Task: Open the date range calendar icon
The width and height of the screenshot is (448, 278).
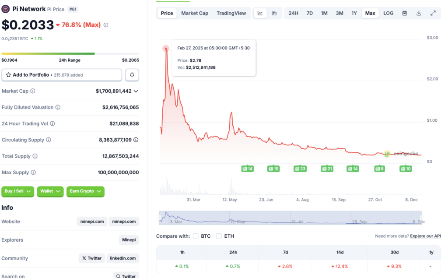Action: 404,13
